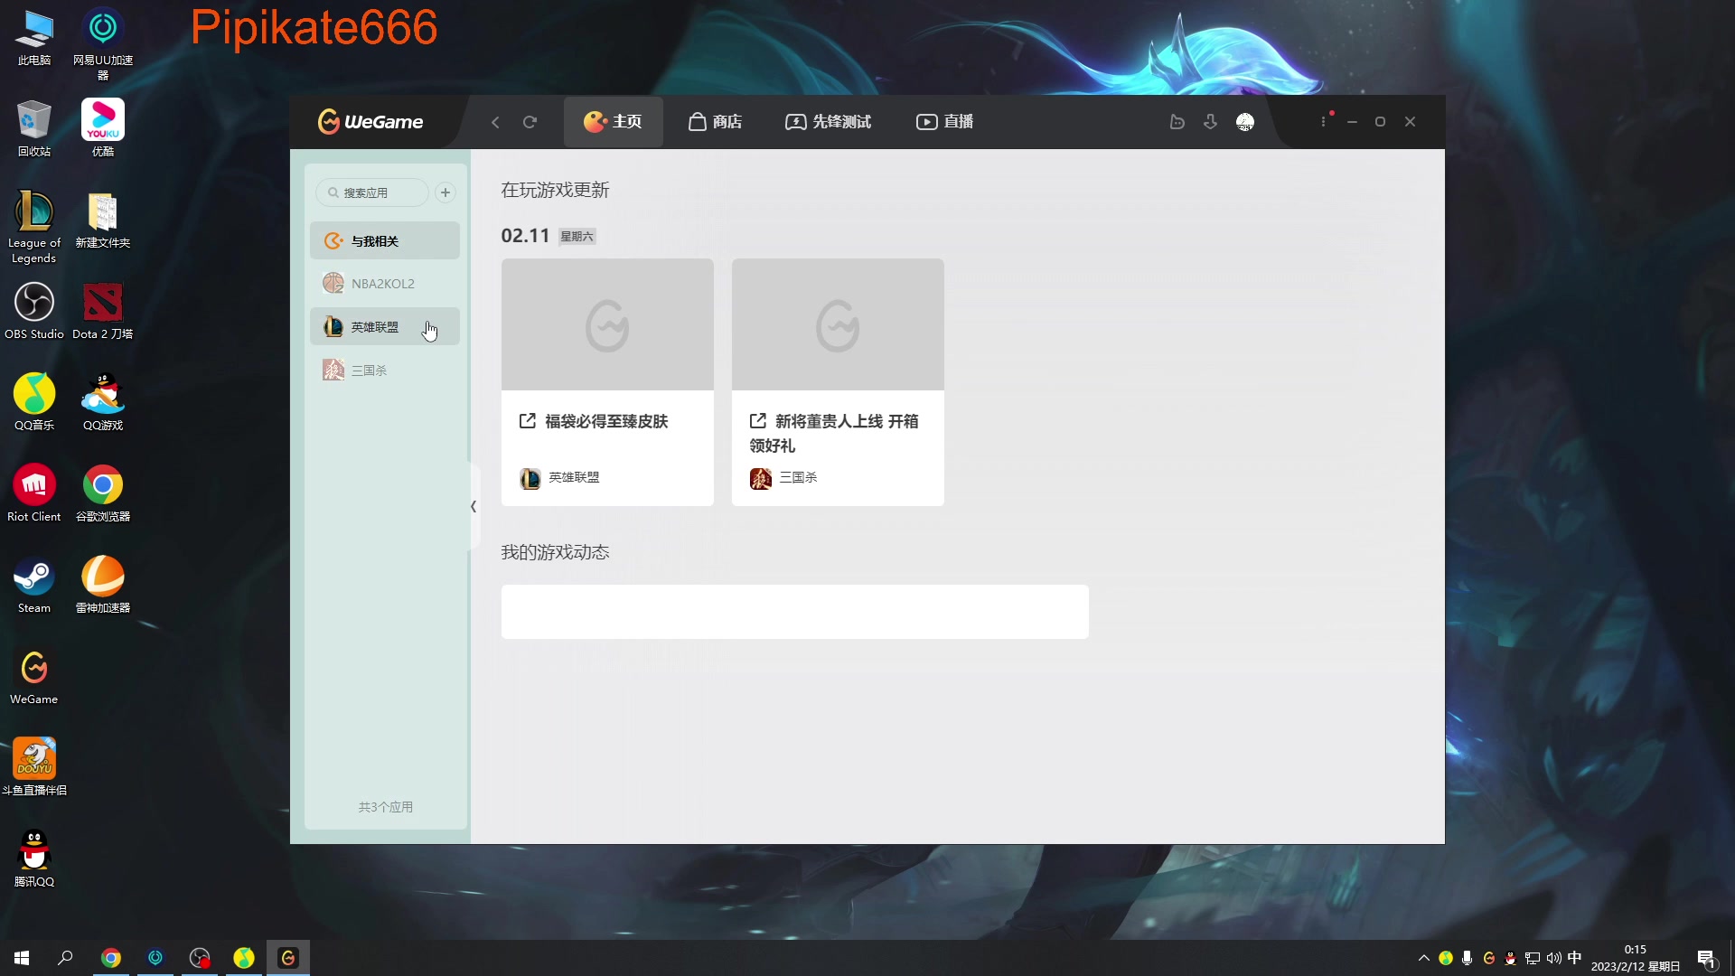Image resolution: width=1735 pixels, height=976 pixels.
Task: Open the 新将董贵人上线 card thumbnail
Action: click(x=838, y=325)
